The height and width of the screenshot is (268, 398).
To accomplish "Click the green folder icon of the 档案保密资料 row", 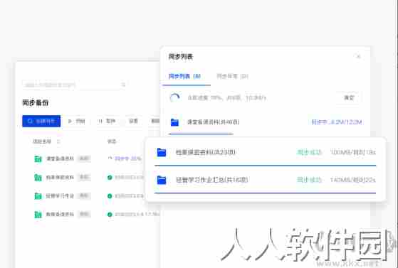I will (38, 178).
